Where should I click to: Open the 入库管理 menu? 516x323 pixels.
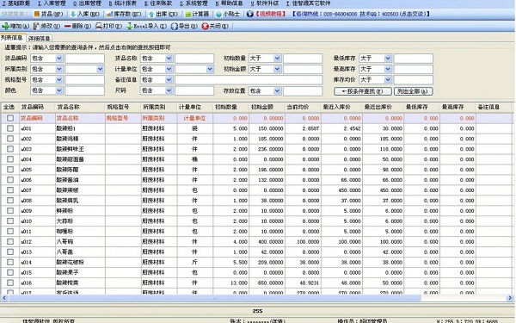pyautogui.click(x=52, y=3)
